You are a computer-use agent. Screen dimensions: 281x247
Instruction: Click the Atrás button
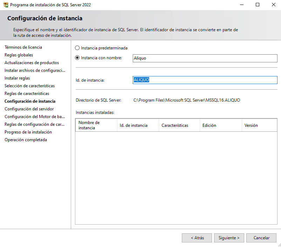197,238
